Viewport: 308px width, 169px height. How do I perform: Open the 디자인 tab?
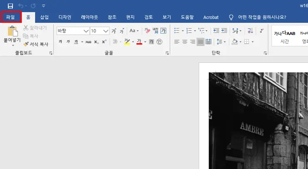tap(65, 17)
